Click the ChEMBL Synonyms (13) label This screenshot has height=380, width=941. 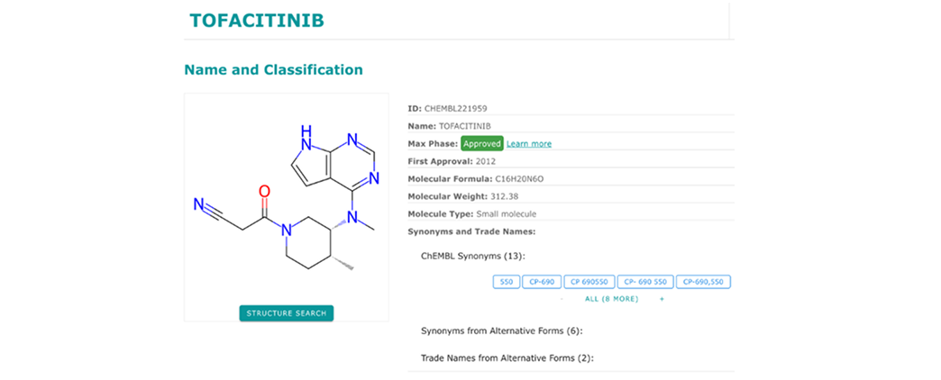(x=473, y=257)
